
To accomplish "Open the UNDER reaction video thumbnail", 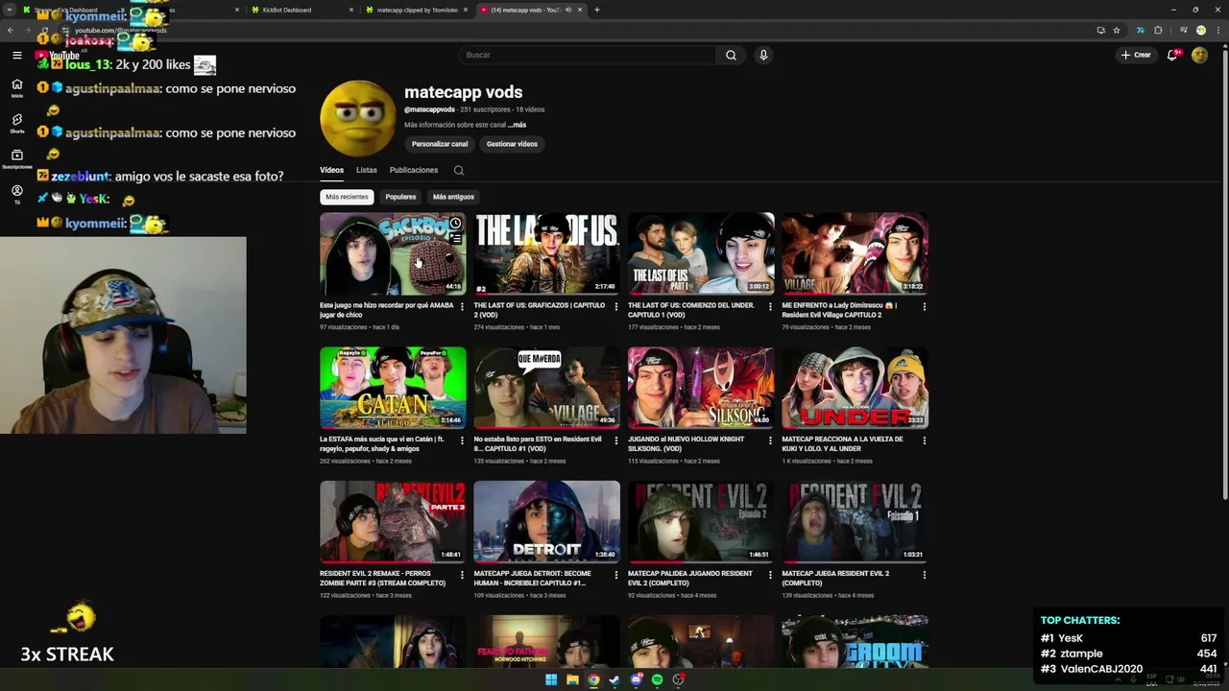I will pos(855,388).
